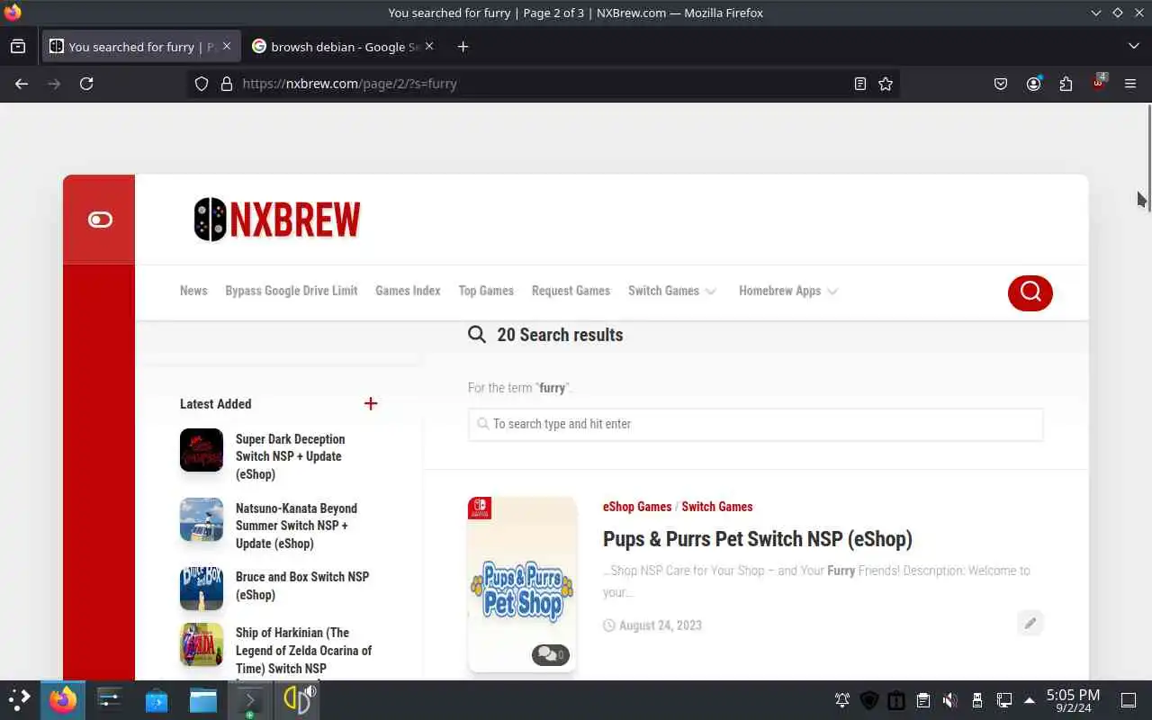Open Ship of Harkinian thumbnail
Screen dimensions: 1152x720
click(x=202, y=644)
